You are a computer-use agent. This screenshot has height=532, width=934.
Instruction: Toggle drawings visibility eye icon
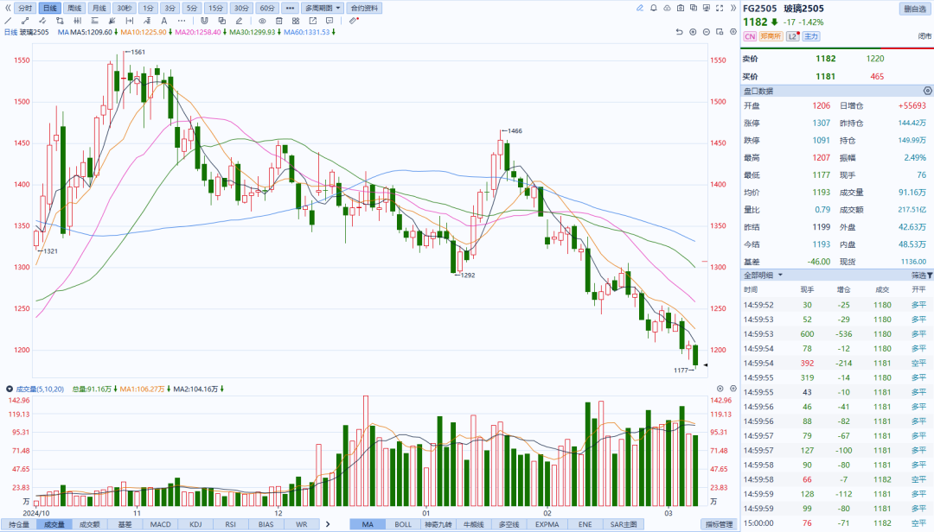click(x=262, y=21)
